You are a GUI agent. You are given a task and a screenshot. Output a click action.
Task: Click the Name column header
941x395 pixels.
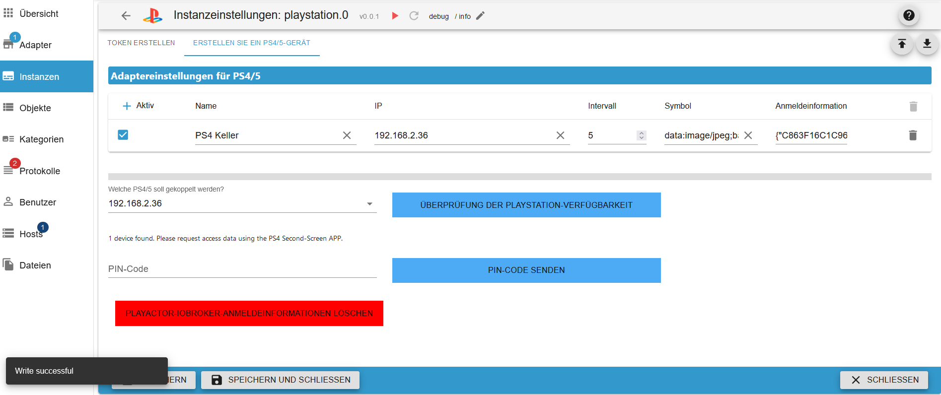206,106
